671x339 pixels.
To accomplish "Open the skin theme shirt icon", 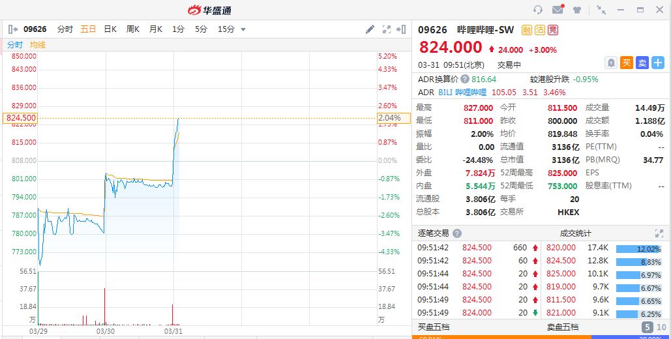I will [577, 10].
